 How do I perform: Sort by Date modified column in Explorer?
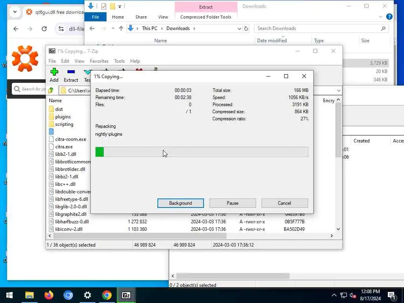click(x=272, y=41)
